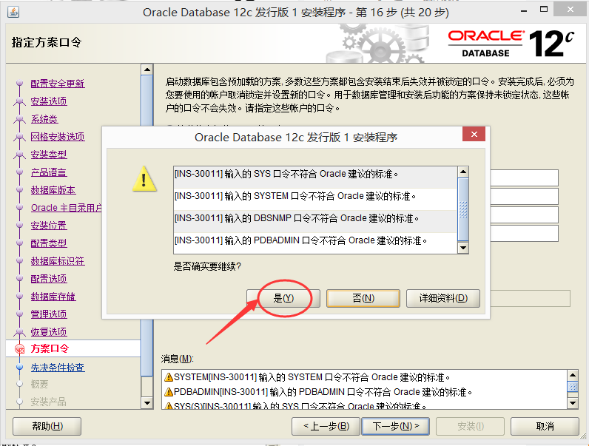Proceed with 下一步(N)> button

pyautogui.click(x=396, y=427)
